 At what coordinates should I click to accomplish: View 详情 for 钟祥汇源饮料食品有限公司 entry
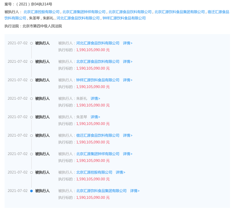128,80
